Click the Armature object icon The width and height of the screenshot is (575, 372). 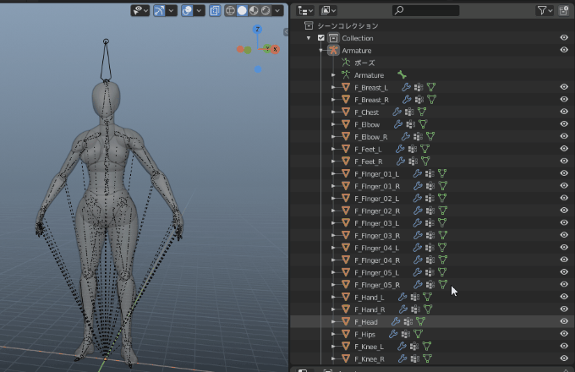click(x=333, y=50)
